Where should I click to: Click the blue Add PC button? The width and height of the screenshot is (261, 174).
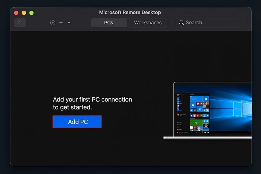coord(77,122)
